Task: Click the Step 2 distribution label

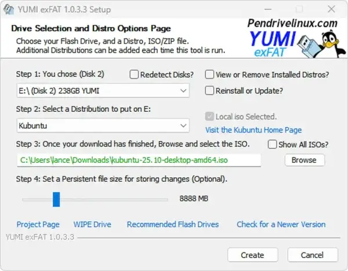Action: (x=83, y=109)
